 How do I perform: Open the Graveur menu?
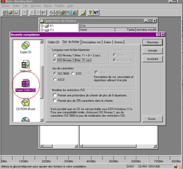coord(36,6)
